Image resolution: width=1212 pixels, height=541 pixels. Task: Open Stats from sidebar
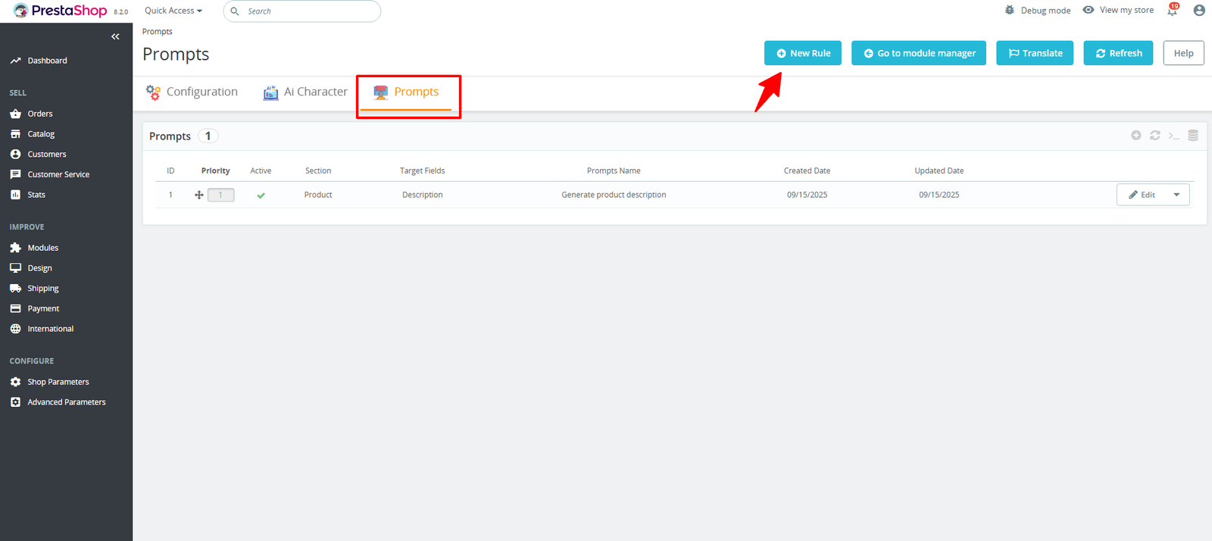36,195
